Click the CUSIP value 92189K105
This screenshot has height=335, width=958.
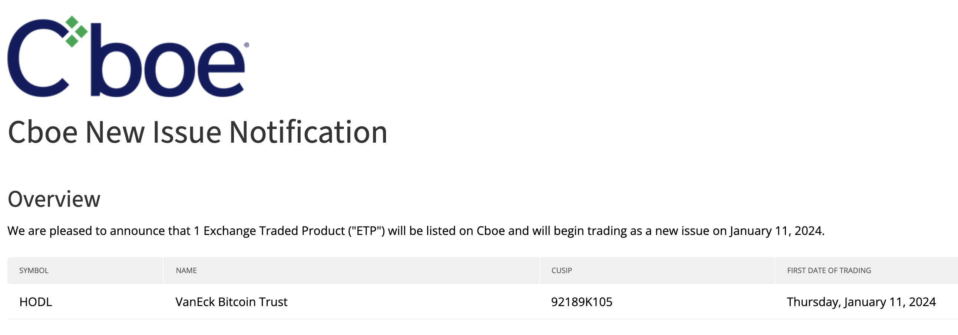pyautogui.click(x=582, y=302)
